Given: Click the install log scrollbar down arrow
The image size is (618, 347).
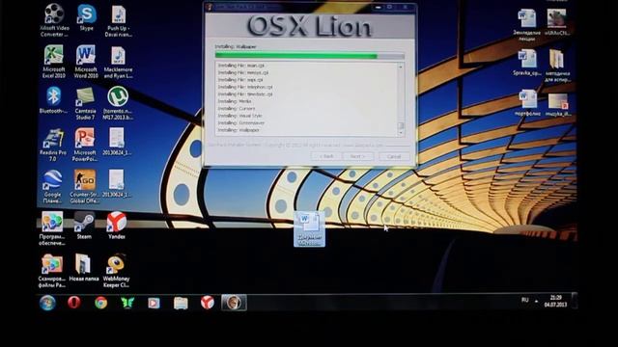Looking at the screenshot, I should tap(401, 133).
